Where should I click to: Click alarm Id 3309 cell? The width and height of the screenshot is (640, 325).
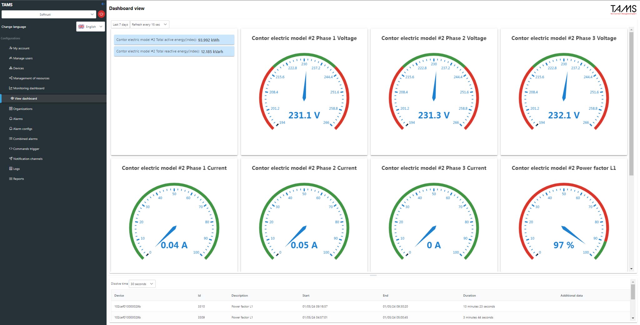click(x=201, y=317)
